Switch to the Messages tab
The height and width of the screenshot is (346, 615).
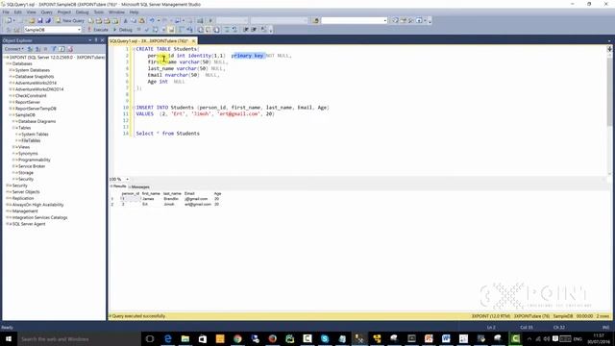point(139,186)
